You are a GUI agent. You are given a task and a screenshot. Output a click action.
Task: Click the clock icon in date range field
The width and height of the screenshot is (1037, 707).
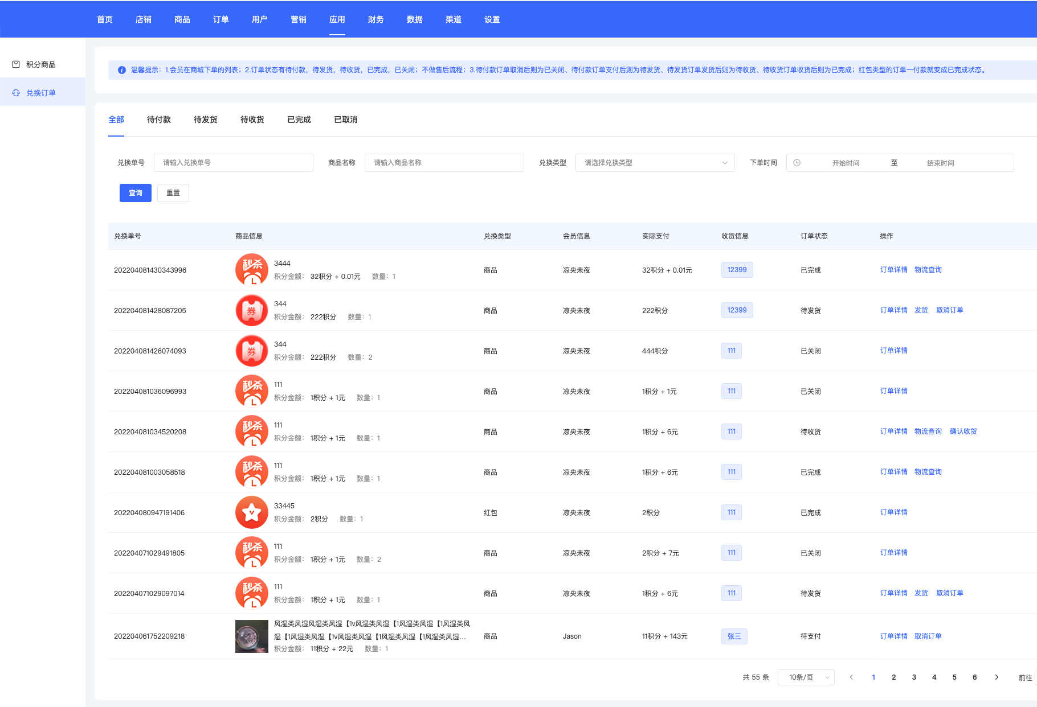point(797,163)
